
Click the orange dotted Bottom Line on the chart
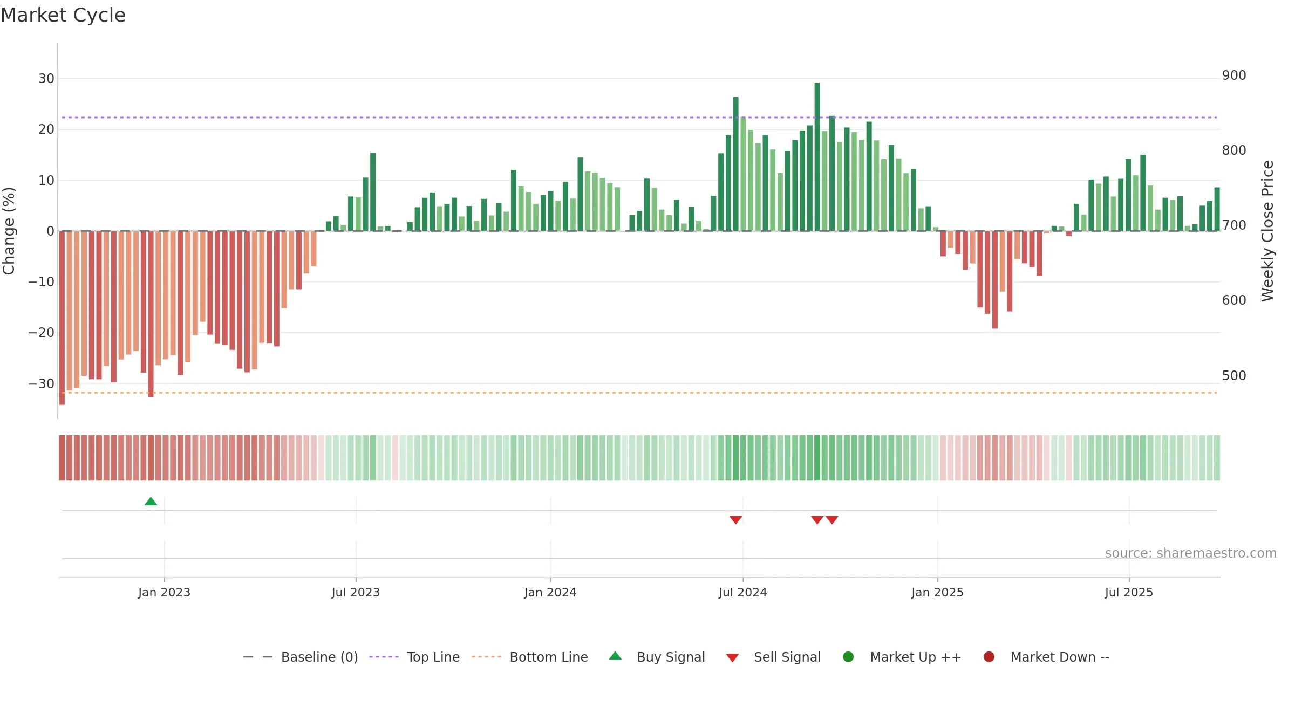point(639,393)
